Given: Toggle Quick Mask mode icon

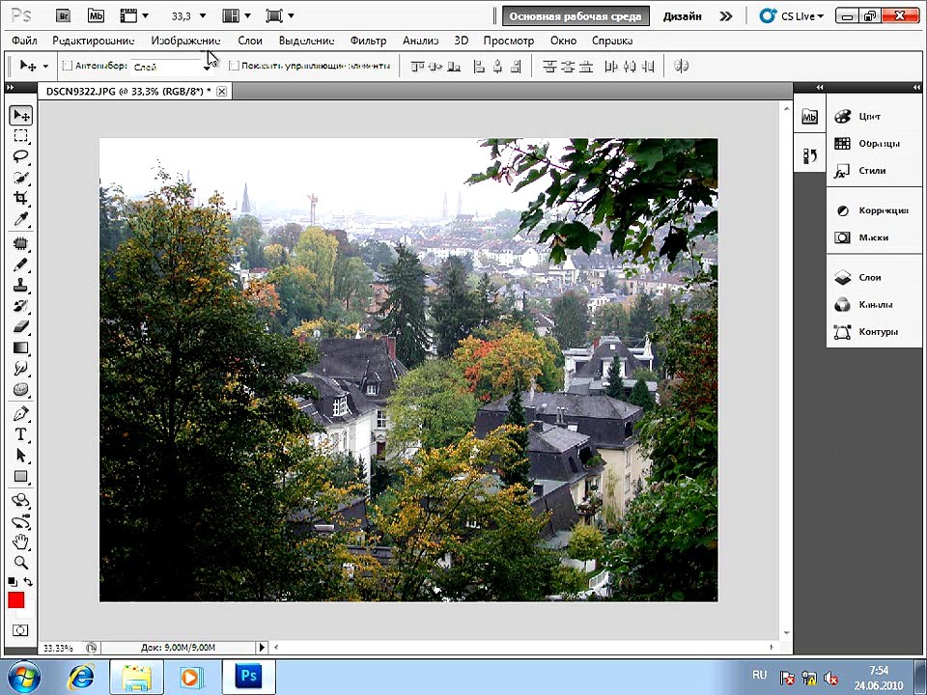Looking at the screenshot, I should [20, 630].
